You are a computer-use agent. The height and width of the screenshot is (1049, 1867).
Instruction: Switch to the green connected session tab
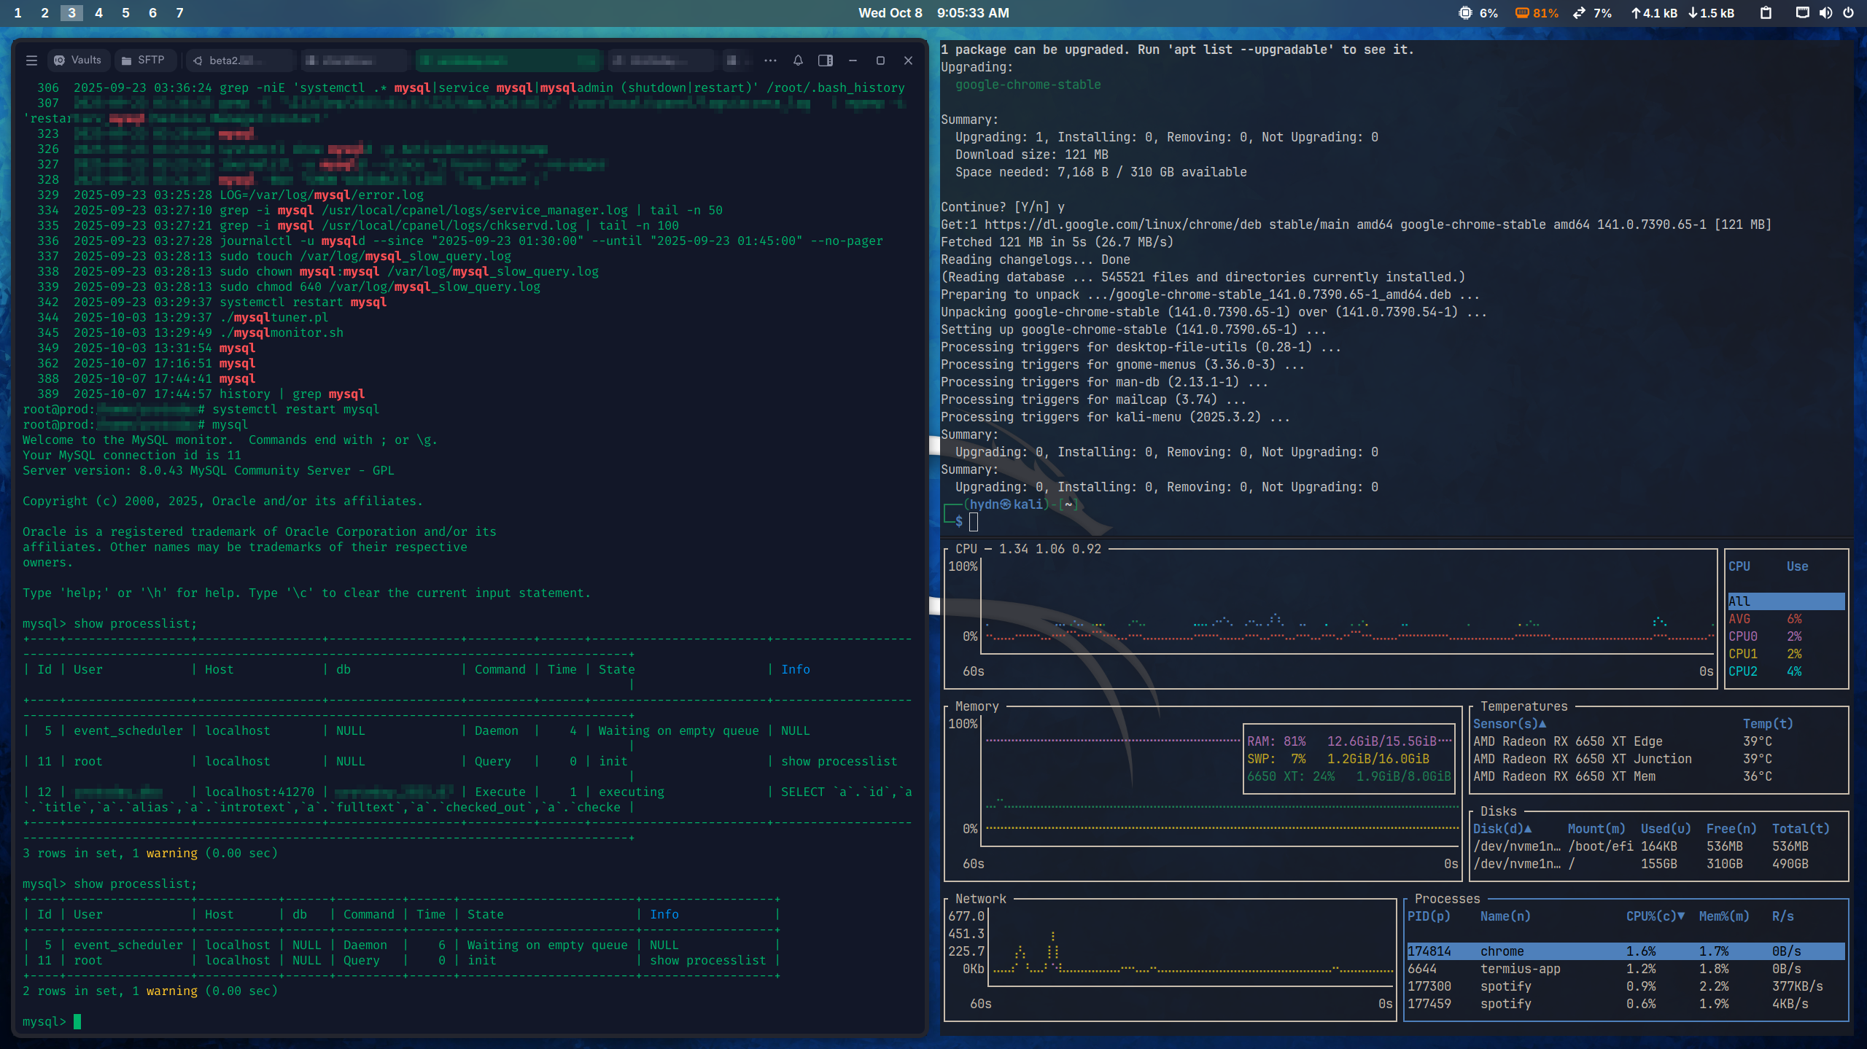(x=508, y=61)
